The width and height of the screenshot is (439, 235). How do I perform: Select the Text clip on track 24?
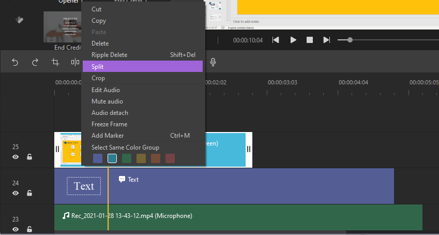pyautogui.click(x=224, y=186)
